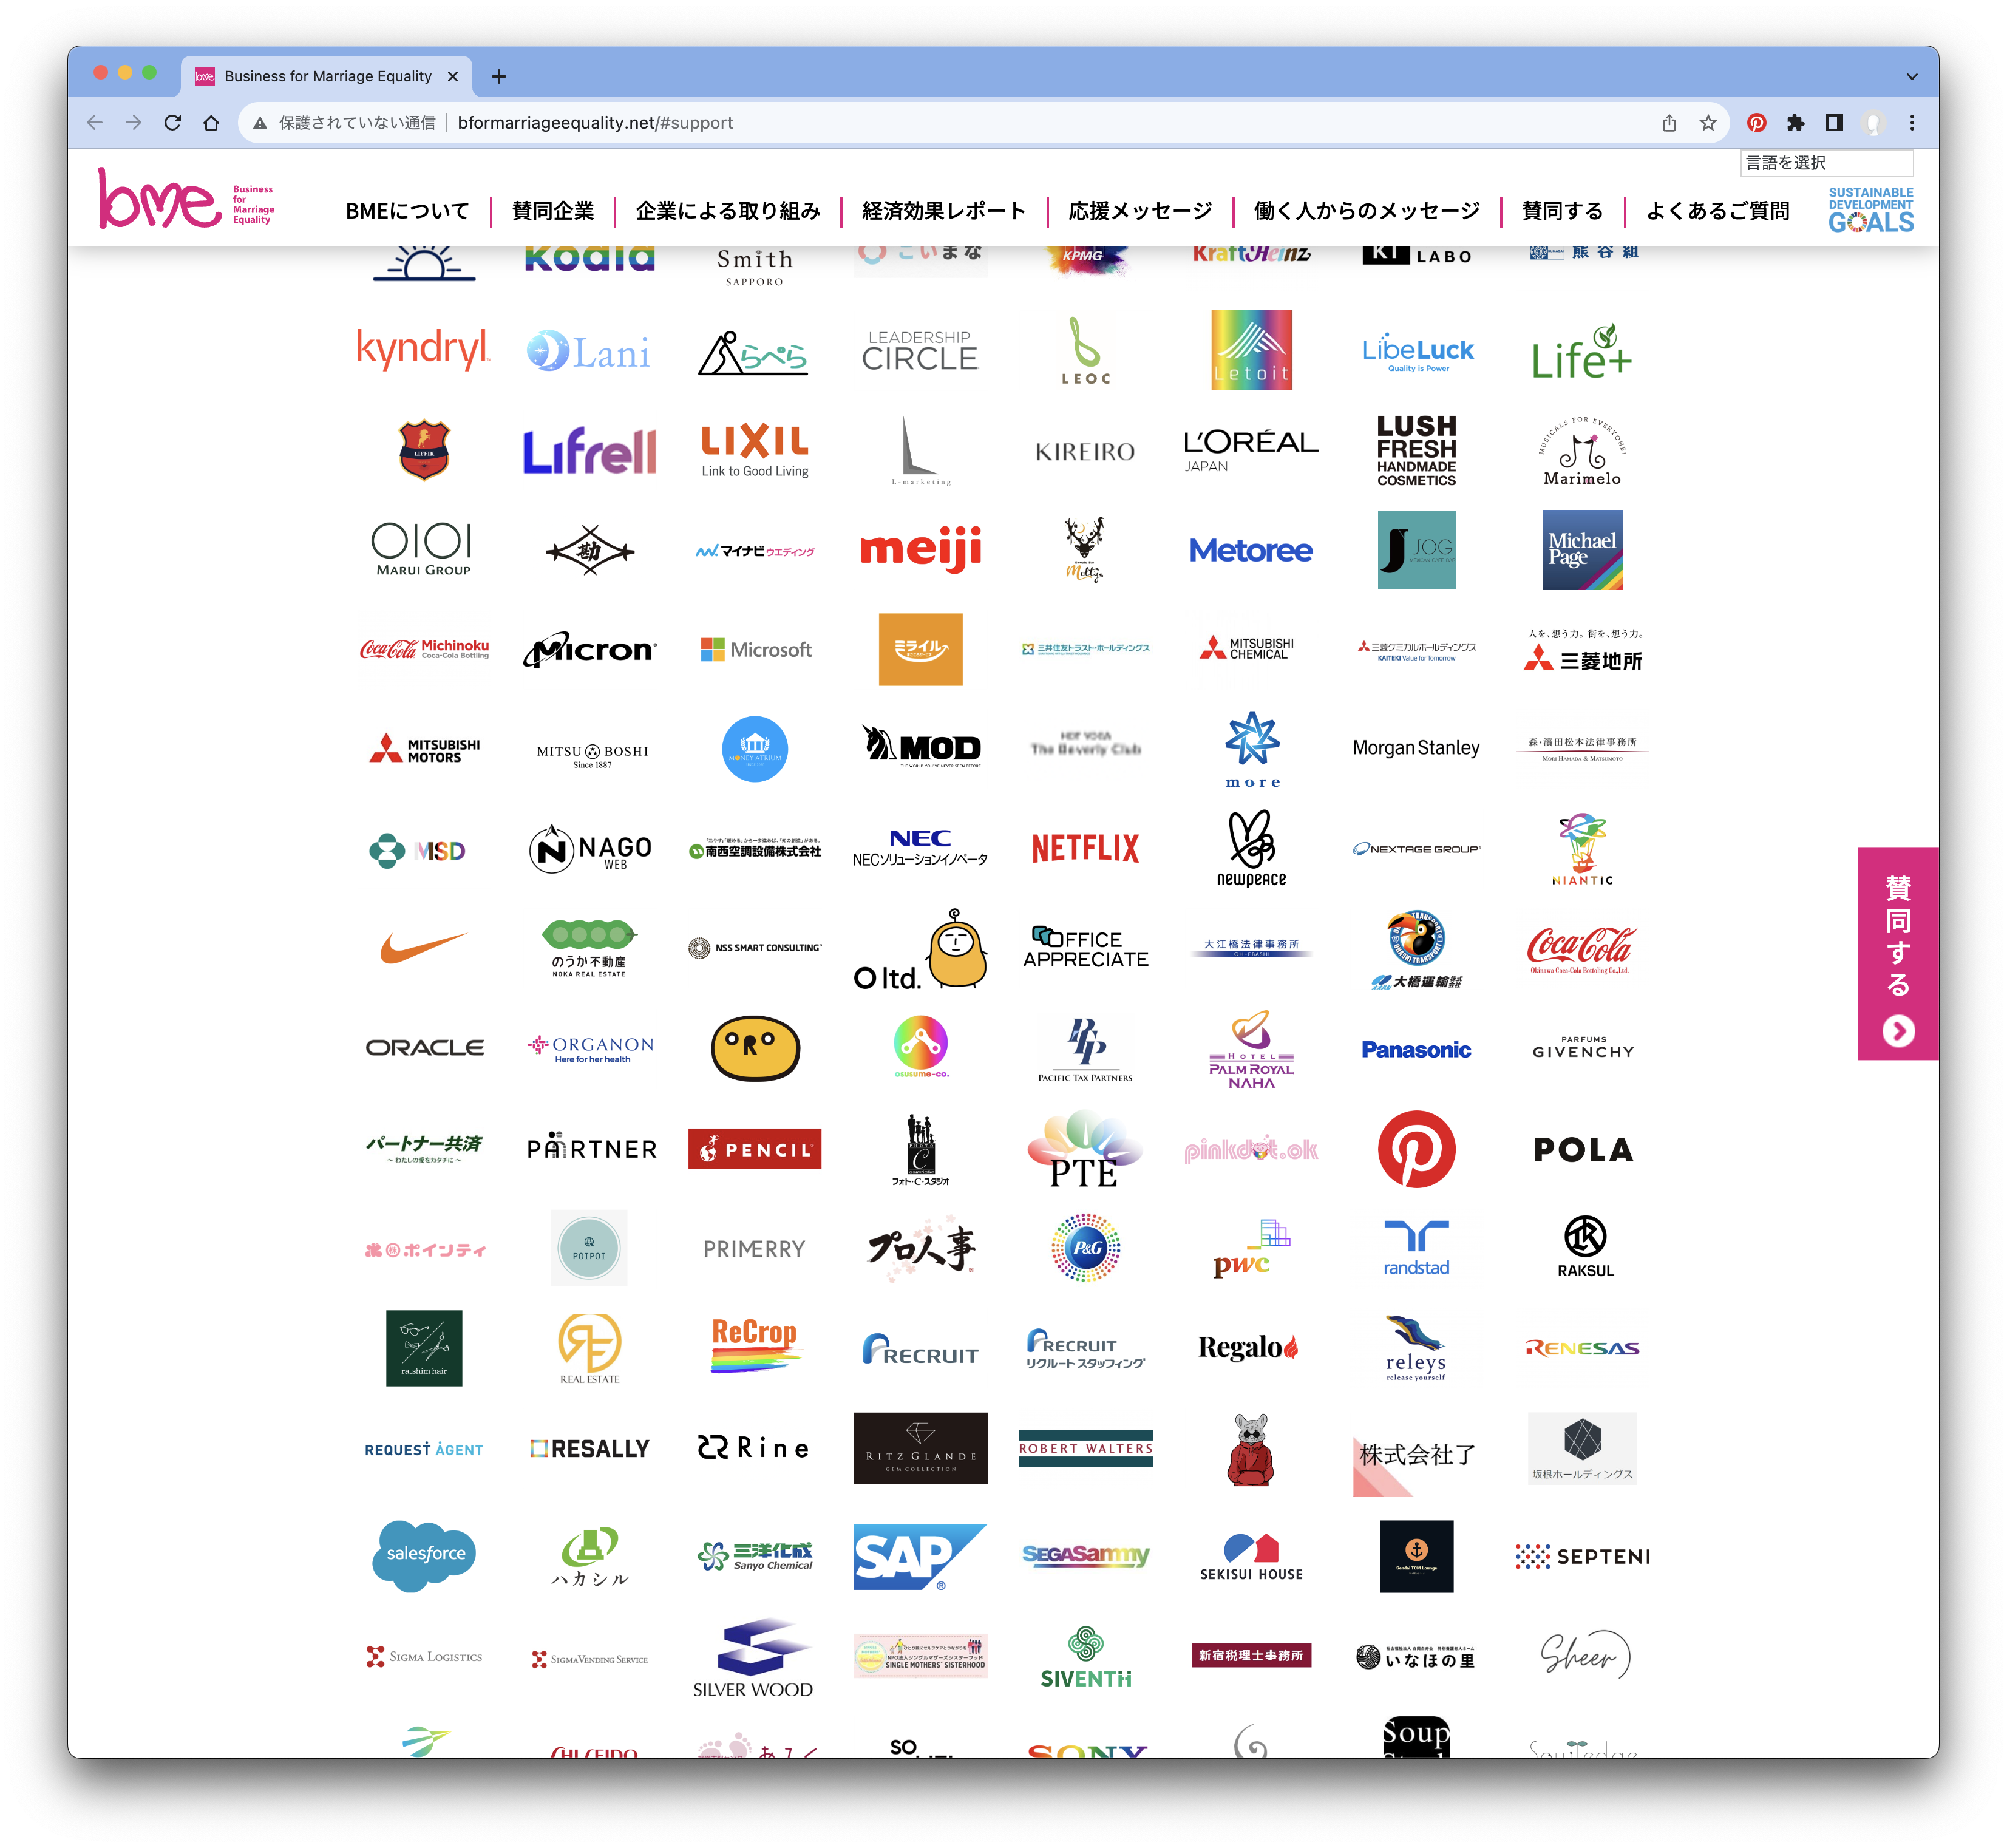Click the pink 賛同する side button

[1898, 953]
